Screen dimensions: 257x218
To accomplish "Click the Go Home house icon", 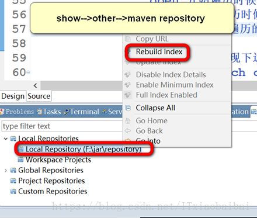I will 128,121.
